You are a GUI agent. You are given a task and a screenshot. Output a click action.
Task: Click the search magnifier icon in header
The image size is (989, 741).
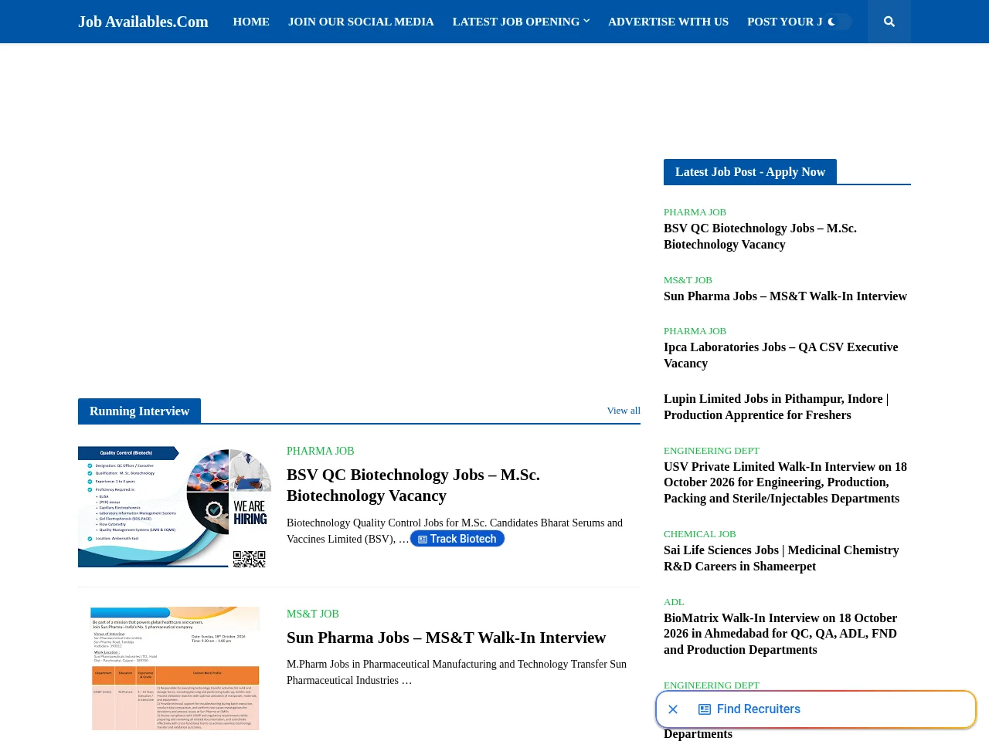(889, 22)
